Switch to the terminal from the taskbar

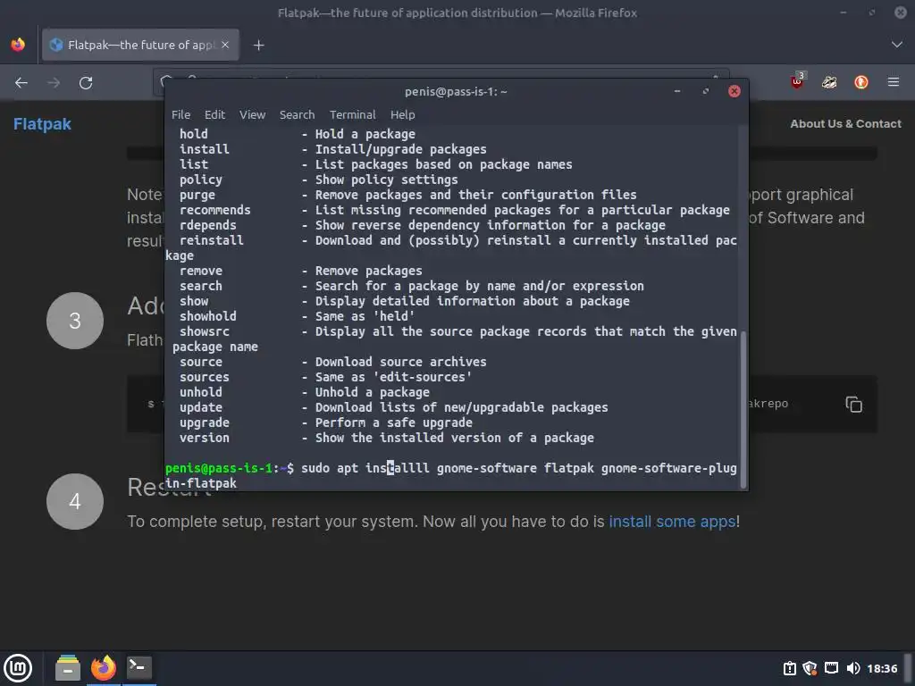pos(139,668)
